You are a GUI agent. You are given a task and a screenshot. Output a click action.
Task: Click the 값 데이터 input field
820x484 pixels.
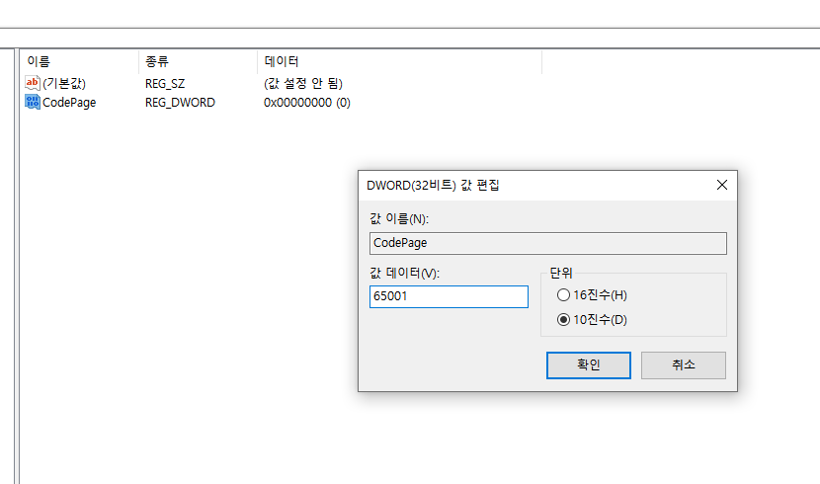click(449, 296)
